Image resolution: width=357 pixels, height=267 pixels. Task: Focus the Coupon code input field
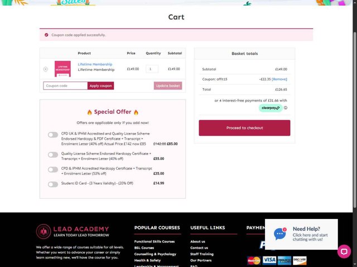click(65, 85)
